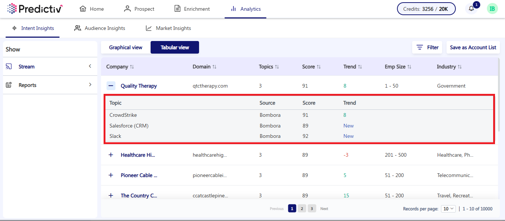
Task: Click the sort icon beside the Trend header
Action: pos(360,67)
